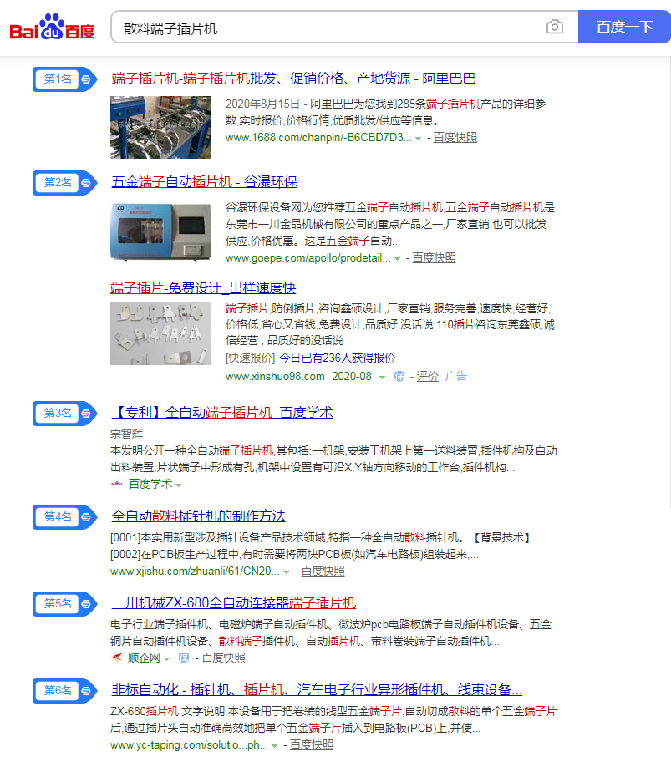The width and height of the screenshot is (671, 762).
Task: Expand the 百度学术 source dropdown arrow
Action: 178,485
